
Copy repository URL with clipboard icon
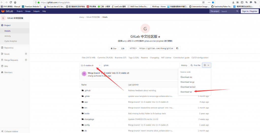(177, 48)
